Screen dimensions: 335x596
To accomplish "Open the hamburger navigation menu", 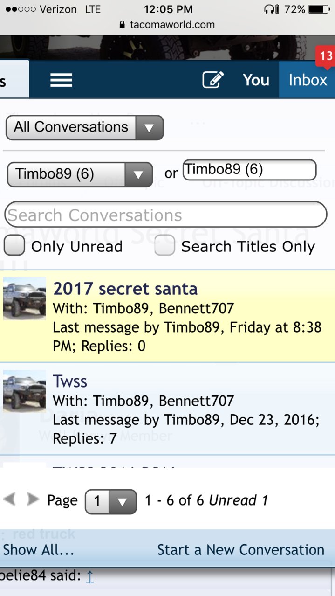I will [x=61, y=80].
